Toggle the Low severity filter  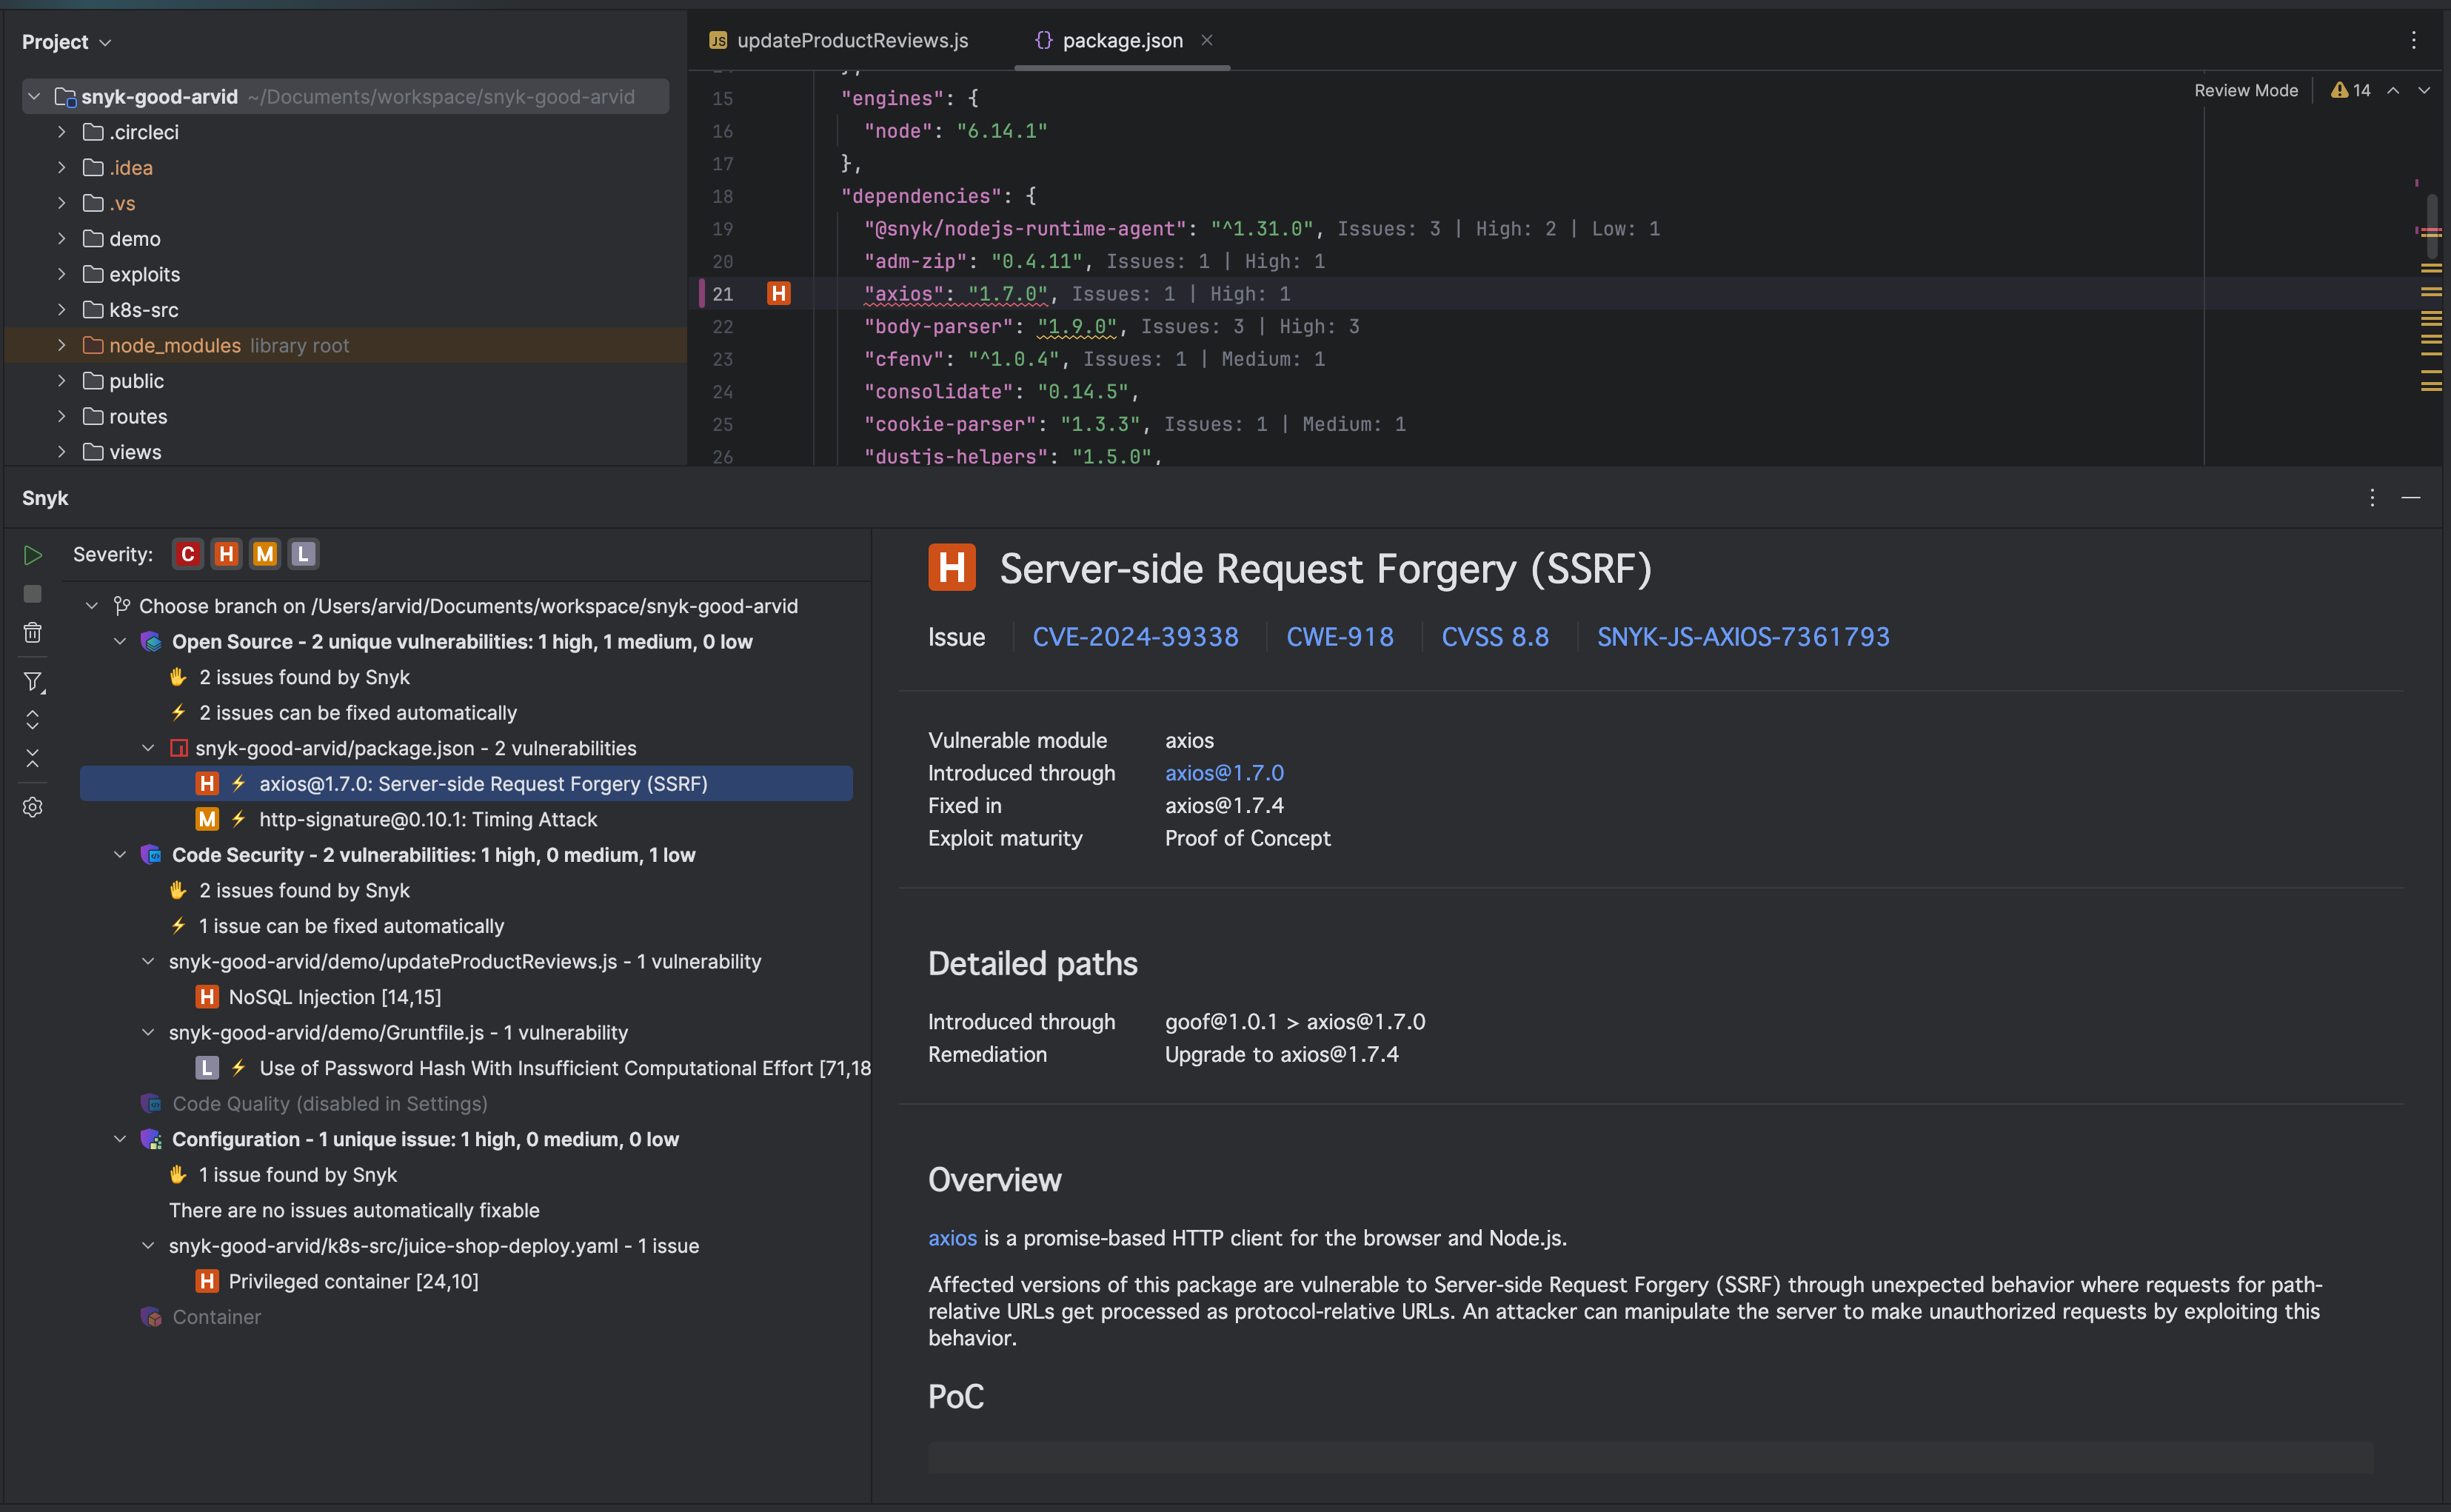pyautogui.click(x=302, y=553)
